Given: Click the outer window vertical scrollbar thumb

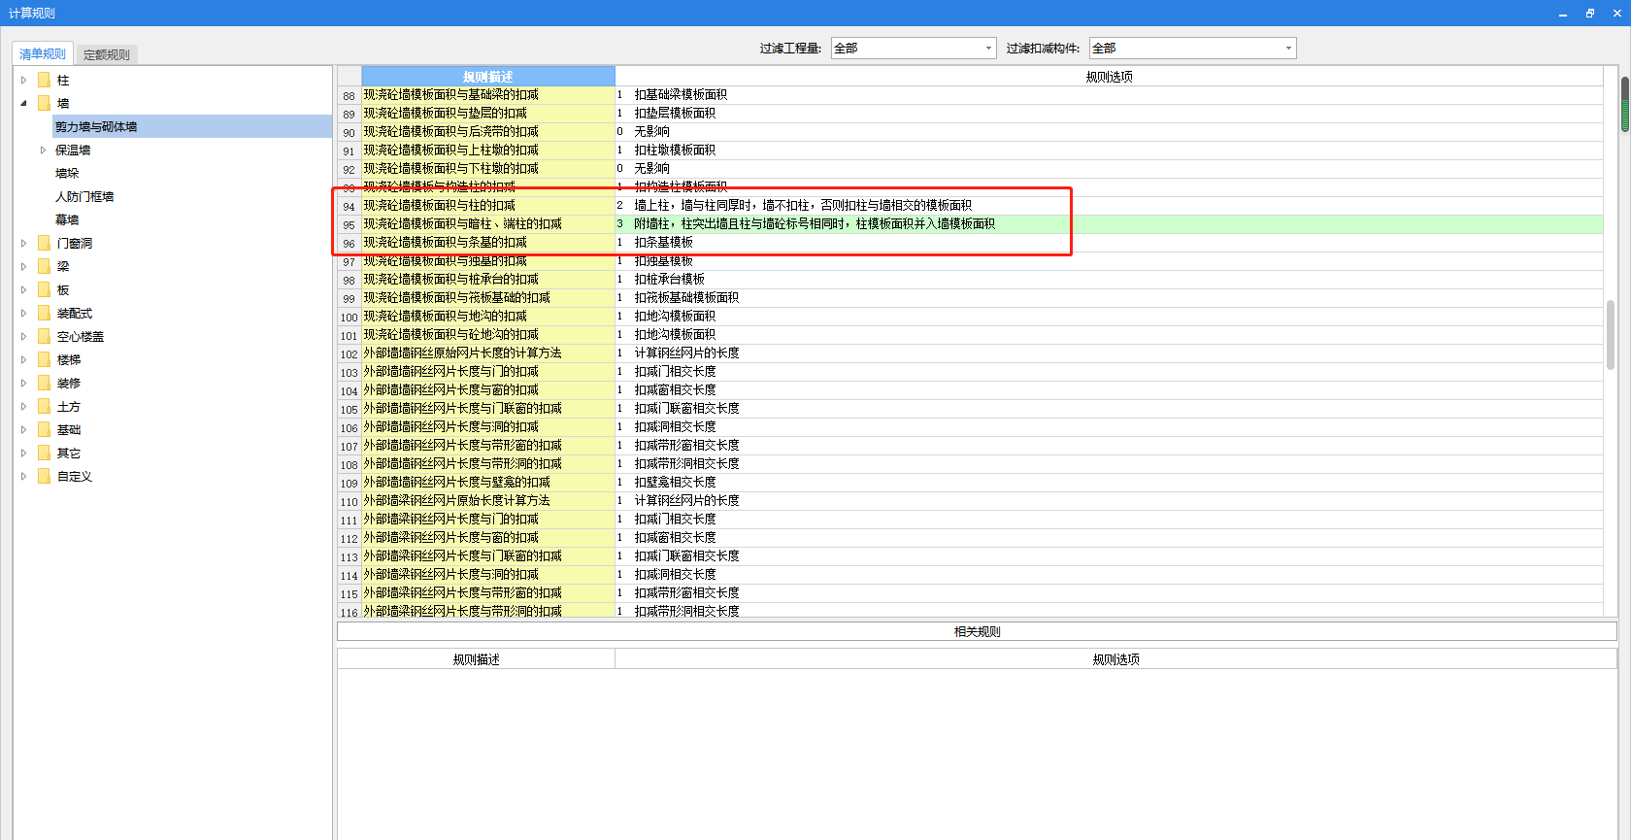Looking at the screenshot, I should (1625, 104).
